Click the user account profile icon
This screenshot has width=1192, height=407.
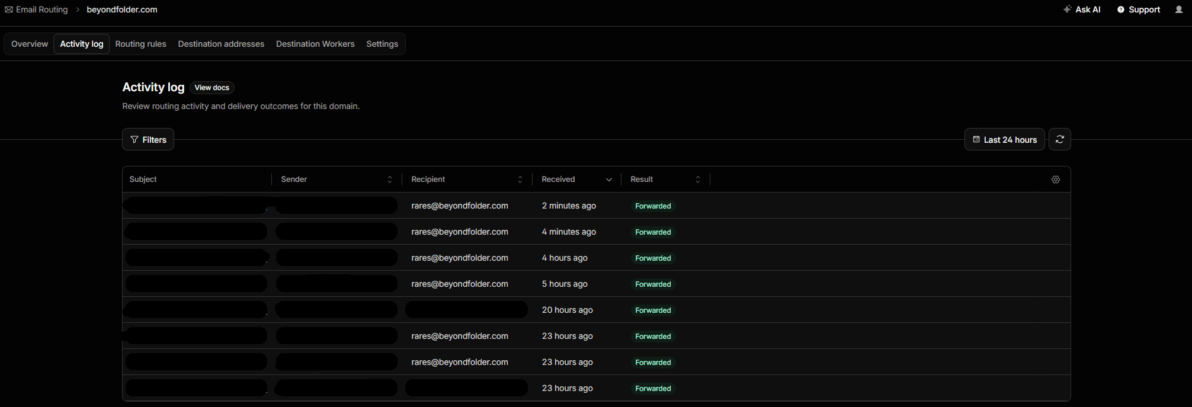pos(1179,9)
